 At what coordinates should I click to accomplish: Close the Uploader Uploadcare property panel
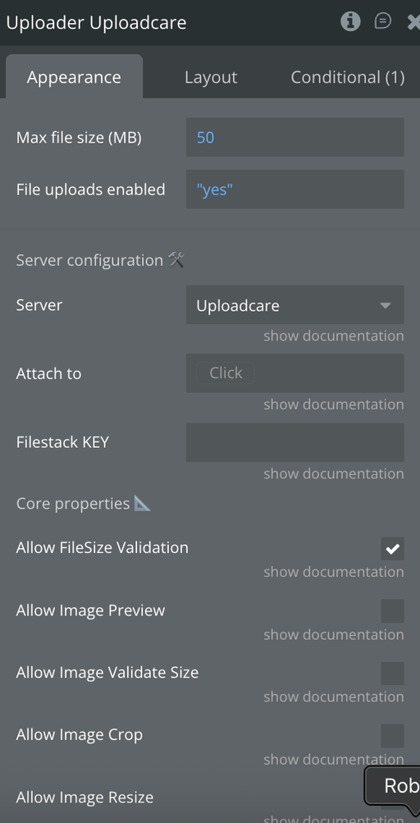(413, 22)
